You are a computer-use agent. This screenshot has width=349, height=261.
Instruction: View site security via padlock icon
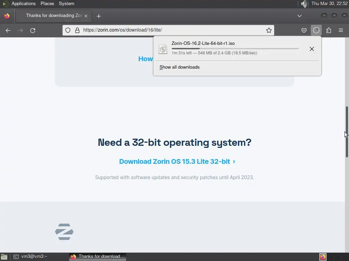(x=77, y=30)
